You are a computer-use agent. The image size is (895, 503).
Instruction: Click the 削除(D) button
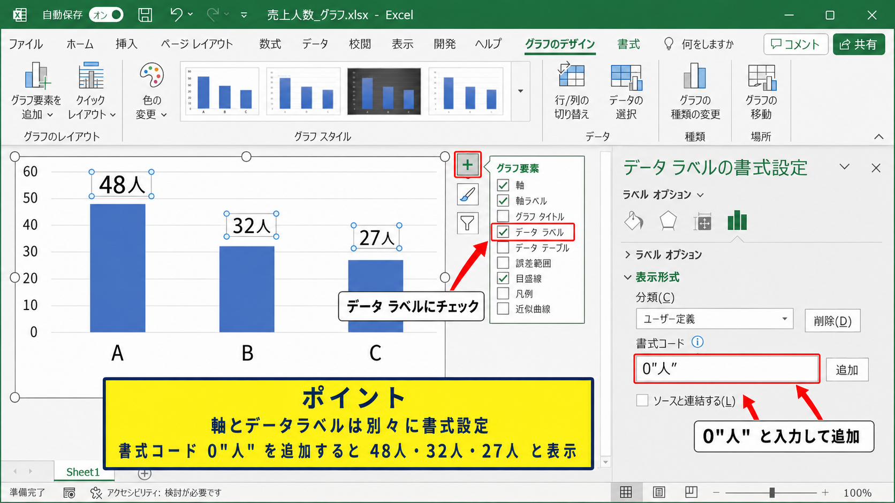(x=832, y=321)
